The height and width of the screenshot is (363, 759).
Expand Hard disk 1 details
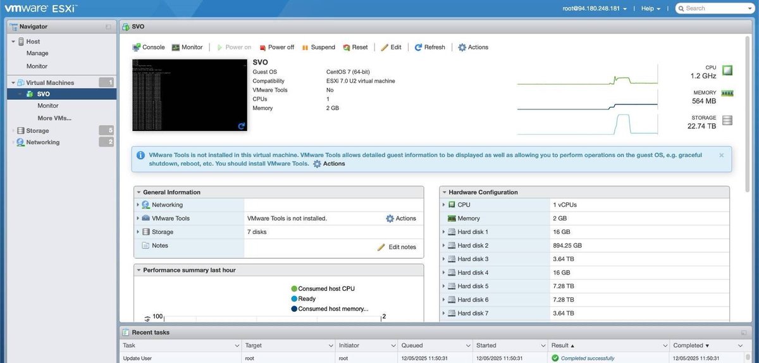(x=443, y=232)
